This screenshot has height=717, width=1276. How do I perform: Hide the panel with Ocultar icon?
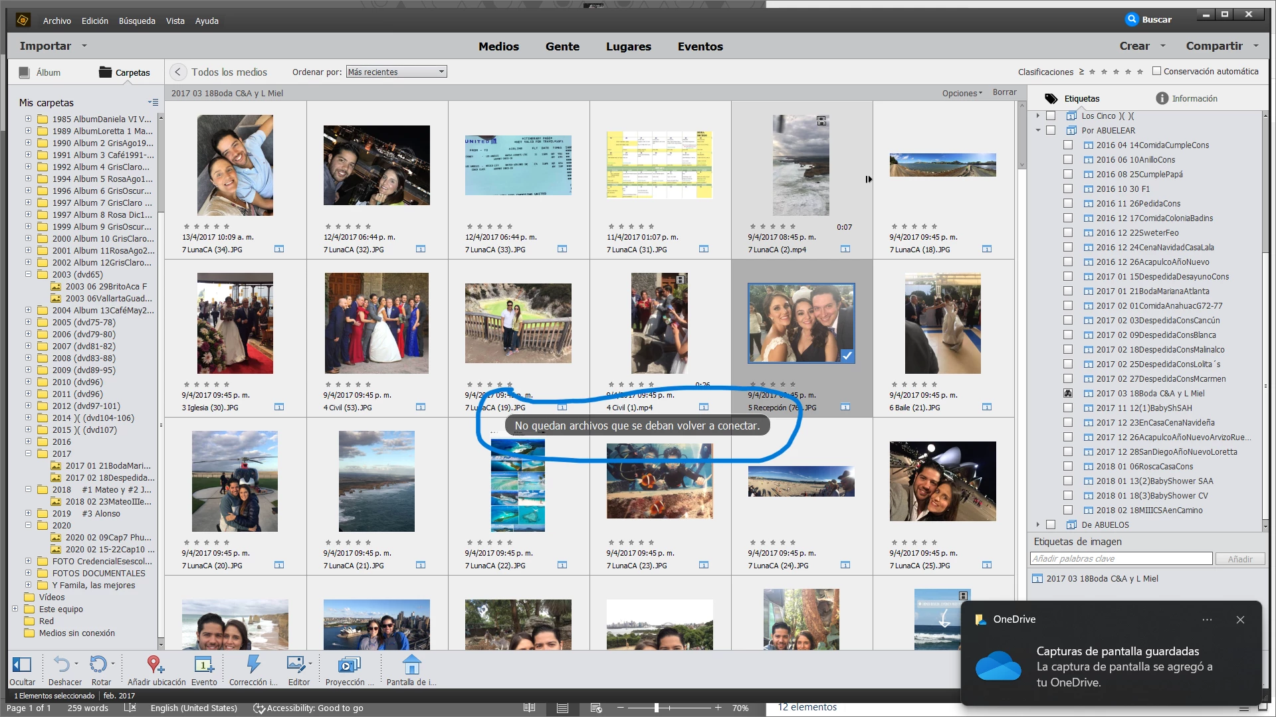tap(22, 665)
